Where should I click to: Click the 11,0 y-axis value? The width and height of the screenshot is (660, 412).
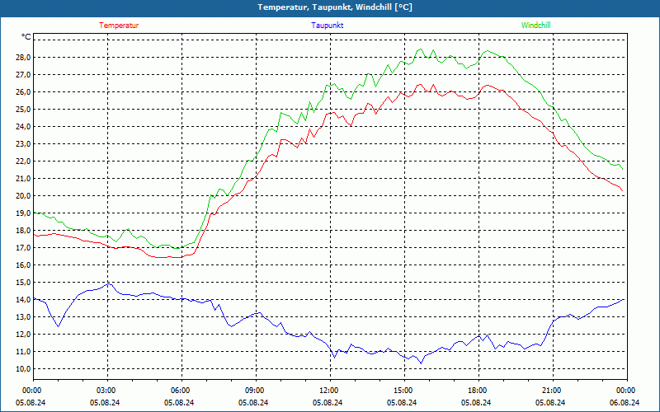tap(24, 352)
